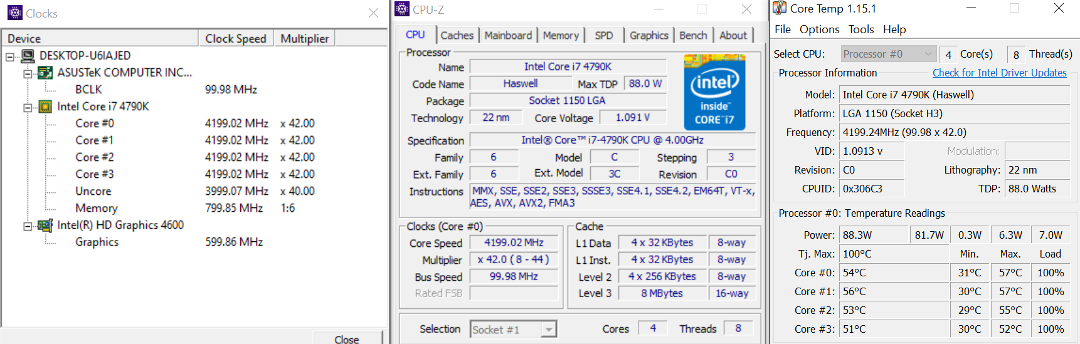Click the Close button in Clocks window
The image size is (1080, 344).
point(347,338)
